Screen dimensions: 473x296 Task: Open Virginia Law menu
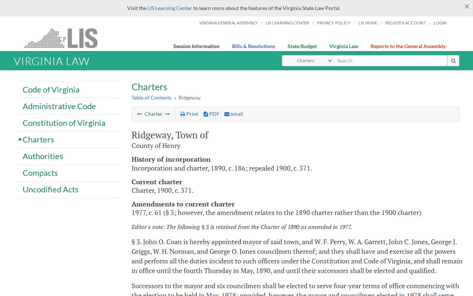[x=344, y=46]
